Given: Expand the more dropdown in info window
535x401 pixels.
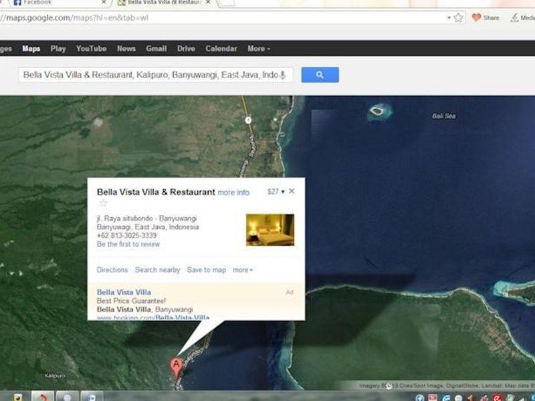Looking at the screenshot, I should pyautogui.click(x=243, y=270).
